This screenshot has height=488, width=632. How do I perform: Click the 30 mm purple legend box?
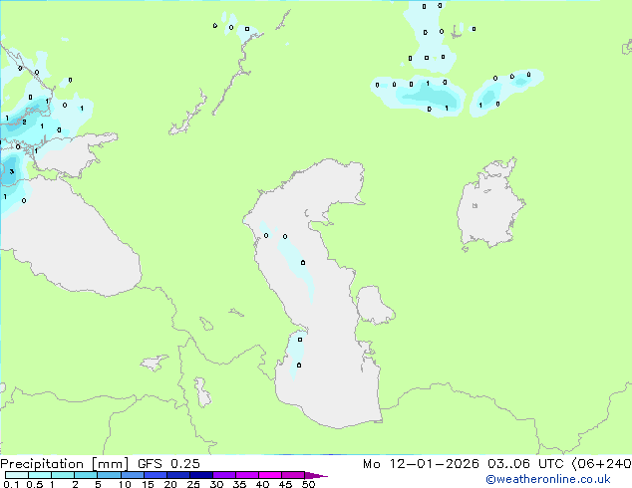pos(224,475)
